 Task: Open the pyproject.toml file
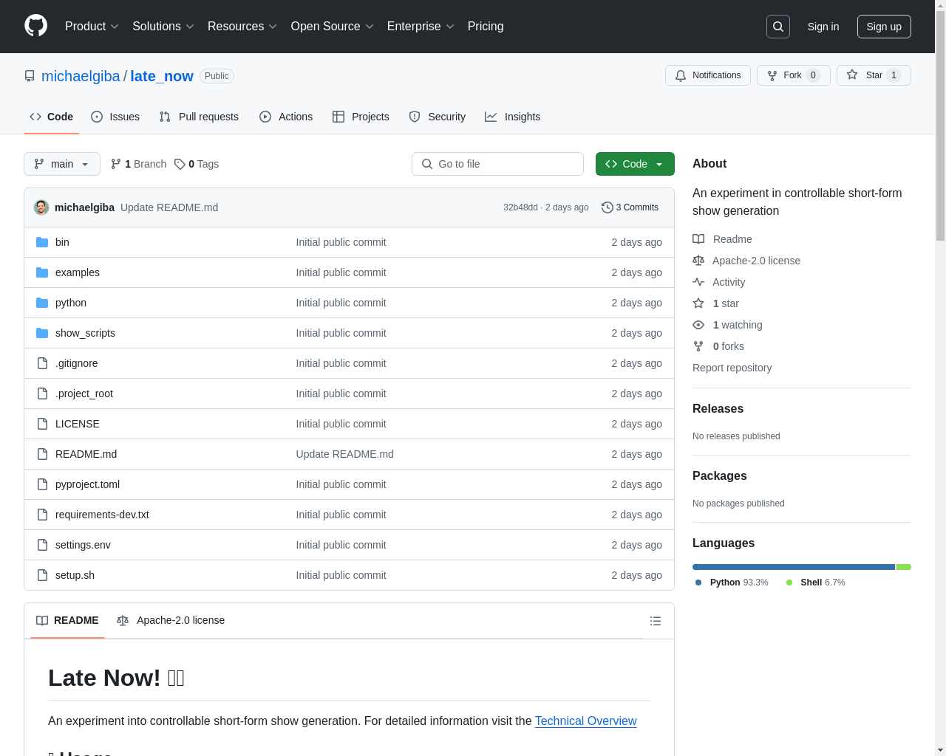pos(87,484)
